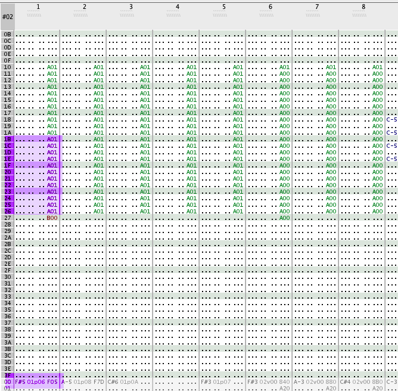398x391 pixels.
Task: Select C-5 note in row 1A
Action: pos(392,132)
